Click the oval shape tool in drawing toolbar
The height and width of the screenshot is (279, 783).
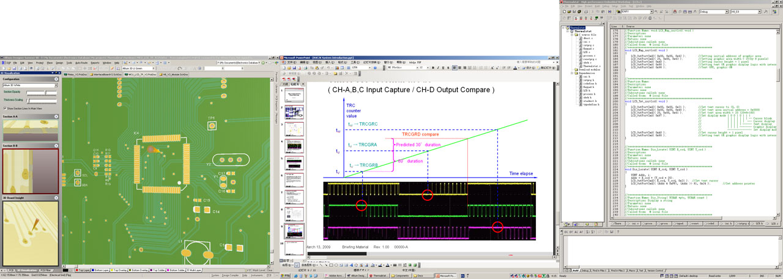click(336, 265)
